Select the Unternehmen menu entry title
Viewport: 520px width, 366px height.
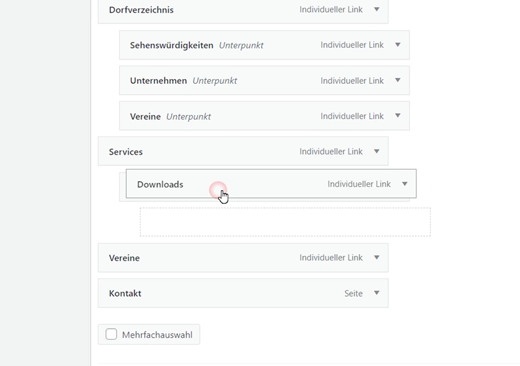158,81
